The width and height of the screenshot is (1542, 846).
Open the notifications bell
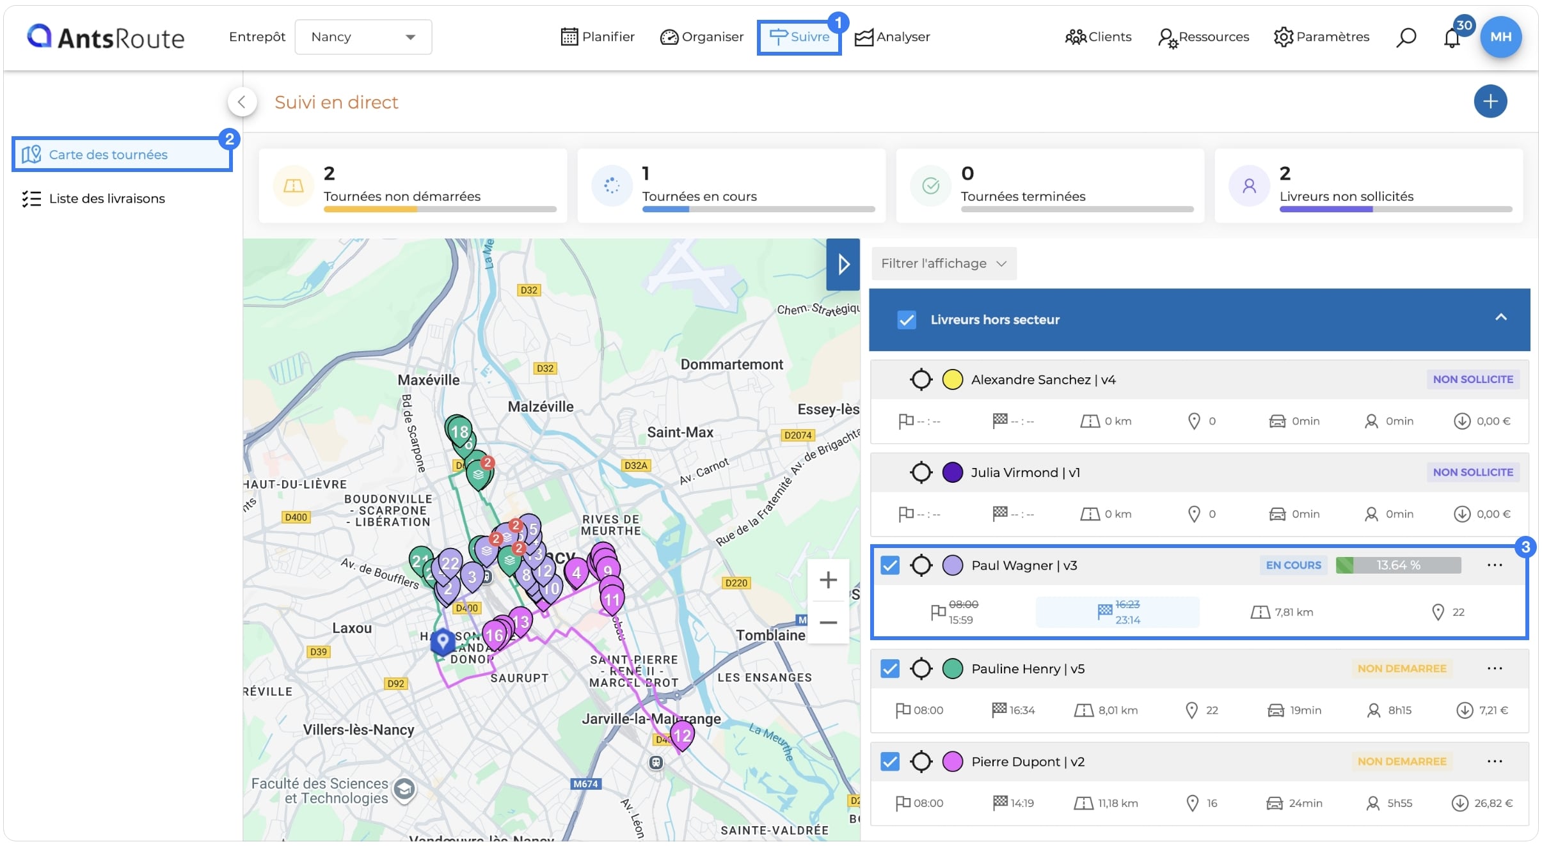pyautogui.click(x=1452, y=38)
